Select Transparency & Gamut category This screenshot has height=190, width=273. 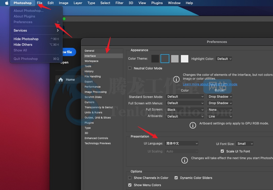103,107
